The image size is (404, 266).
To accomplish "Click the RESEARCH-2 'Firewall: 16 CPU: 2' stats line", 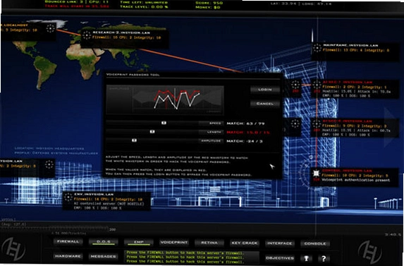I will (x=126, y=37).
